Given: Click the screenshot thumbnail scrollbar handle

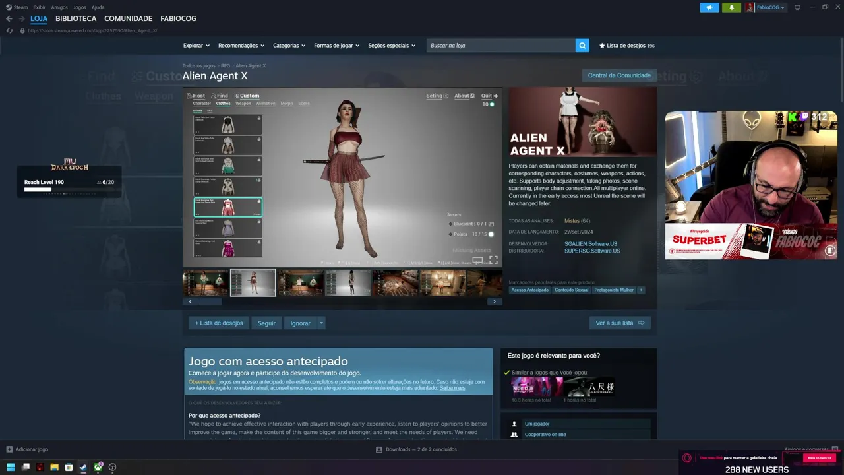Looking at the screenshot, I should click(x=210, y=301).
